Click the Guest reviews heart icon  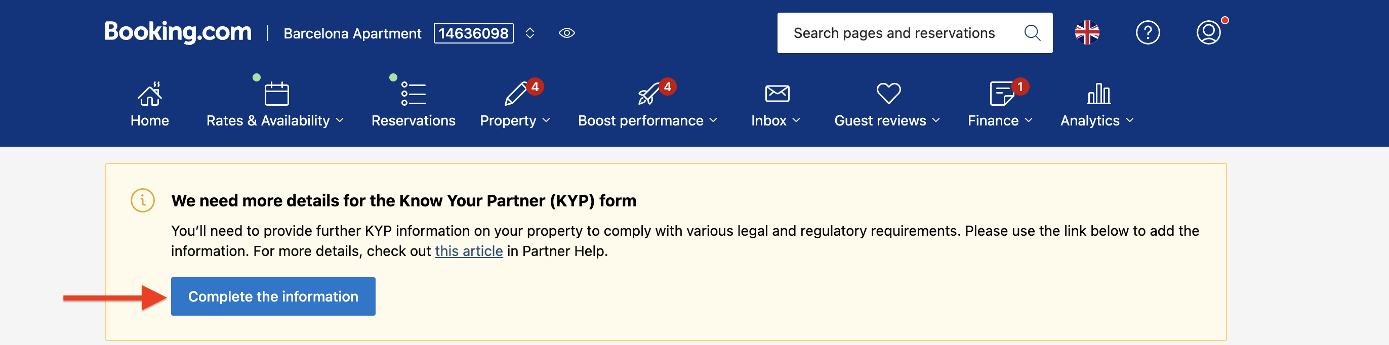tap(887, 94)
